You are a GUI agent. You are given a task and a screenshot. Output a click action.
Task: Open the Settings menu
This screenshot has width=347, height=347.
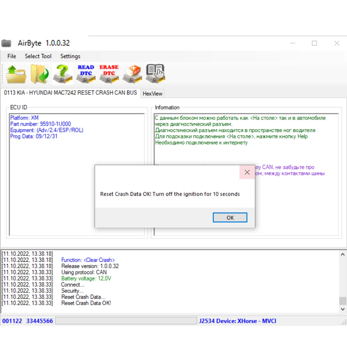coord(70,56)
